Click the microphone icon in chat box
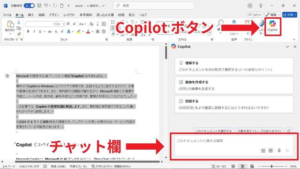The image size is (300, 169). (279, 150)
